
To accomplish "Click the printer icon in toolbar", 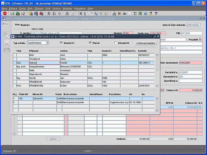I will click(67, 14).
